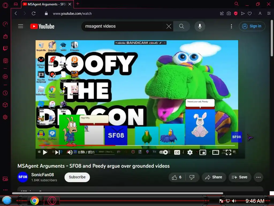Image resolution: width=274 pixels, height=206 pixels.
Task: Open sidebar three-dot more options
Action: 5,190
